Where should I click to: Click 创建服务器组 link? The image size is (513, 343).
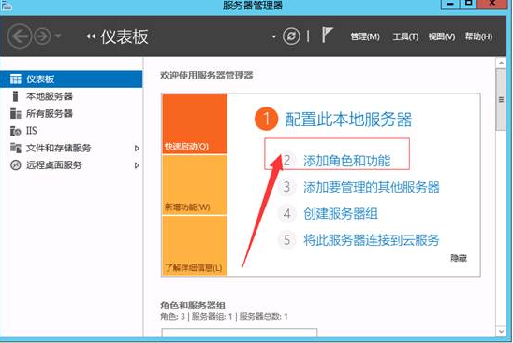click(x=341, y=214)
